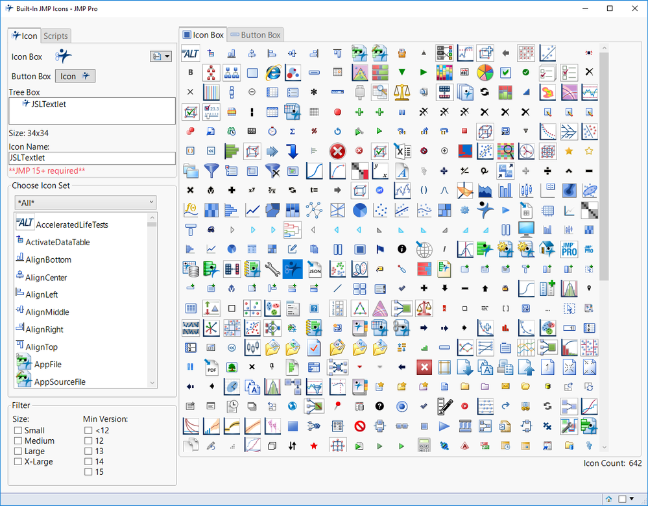
Task: Click the large red circle X icon
Action: (337, 151)
